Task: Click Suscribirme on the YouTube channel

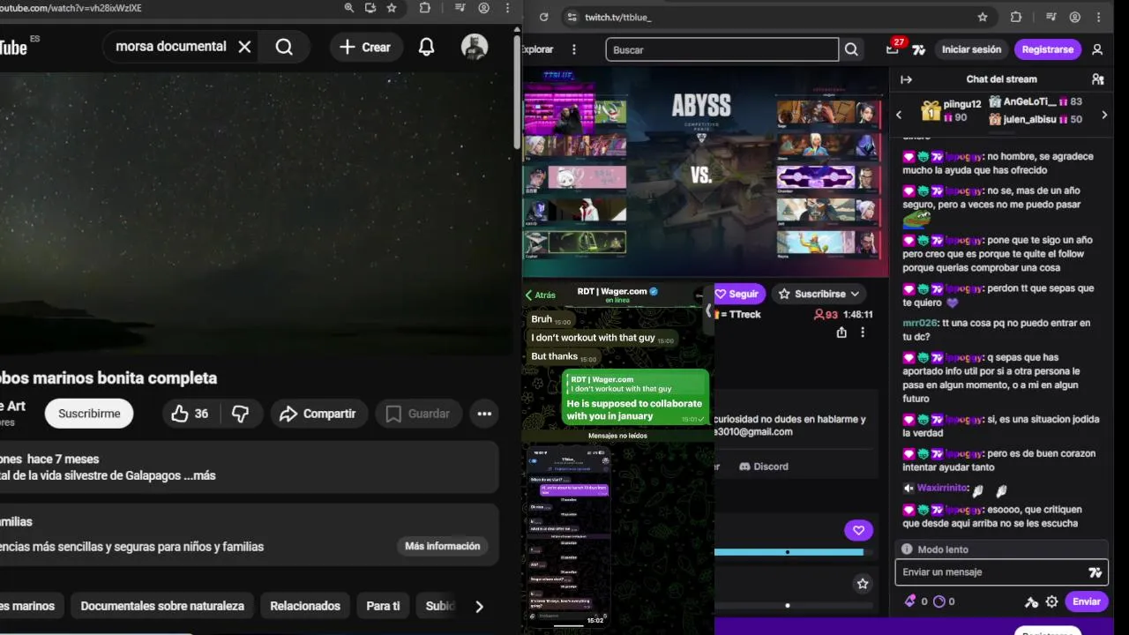Action: click(89, 414)
